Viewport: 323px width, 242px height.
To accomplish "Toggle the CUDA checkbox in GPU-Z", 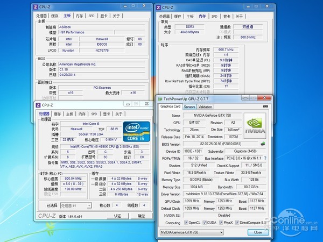I will coord(205,223).
